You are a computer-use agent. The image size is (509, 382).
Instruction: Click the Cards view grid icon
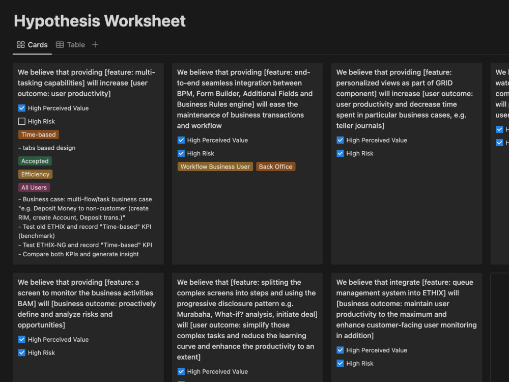[21, 44]
